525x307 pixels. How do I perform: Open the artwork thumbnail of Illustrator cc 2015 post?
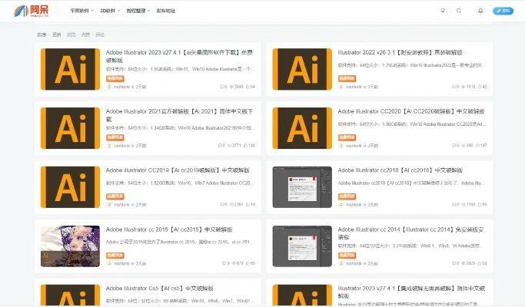point(70,246)
